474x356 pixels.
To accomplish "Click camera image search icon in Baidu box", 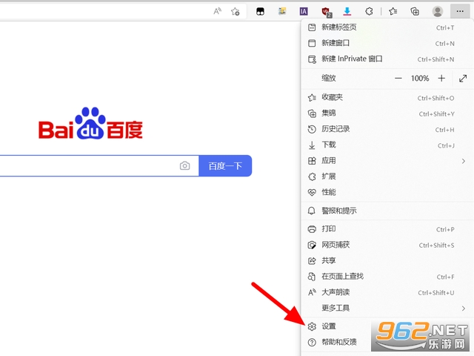I will [x=184, y=165].
